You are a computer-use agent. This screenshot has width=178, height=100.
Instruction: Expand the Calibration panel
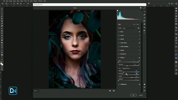[x=119, y=84]
